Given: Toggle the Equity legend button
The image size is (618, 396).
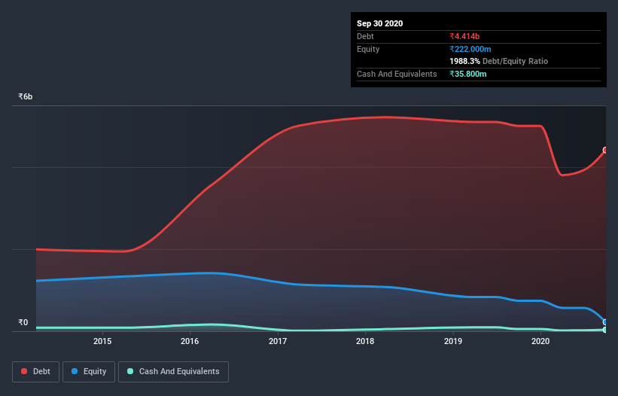Looking at the screenshot, I should click(89, 372).
